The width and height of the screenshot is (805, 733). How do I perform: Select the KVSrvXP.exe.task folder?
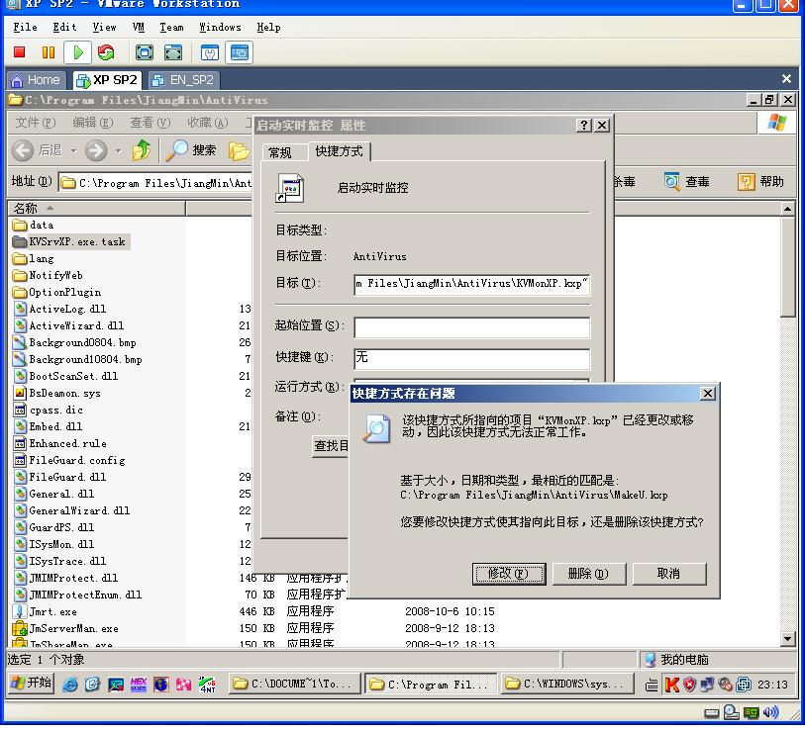click(x=70, y=241)
